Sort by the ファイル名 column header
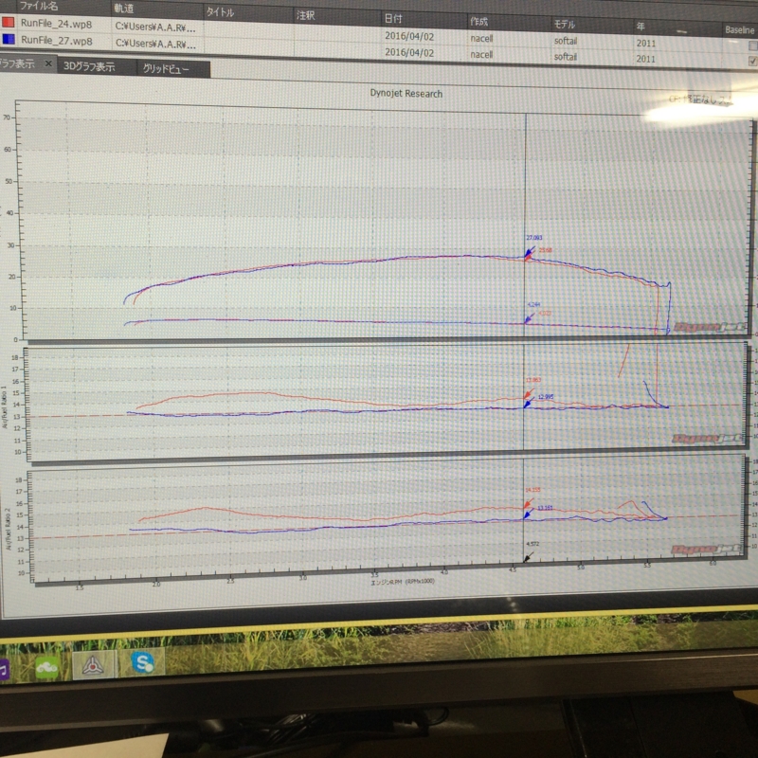The image size is (758, 758). pyautogui.click(x=39, y=7)
